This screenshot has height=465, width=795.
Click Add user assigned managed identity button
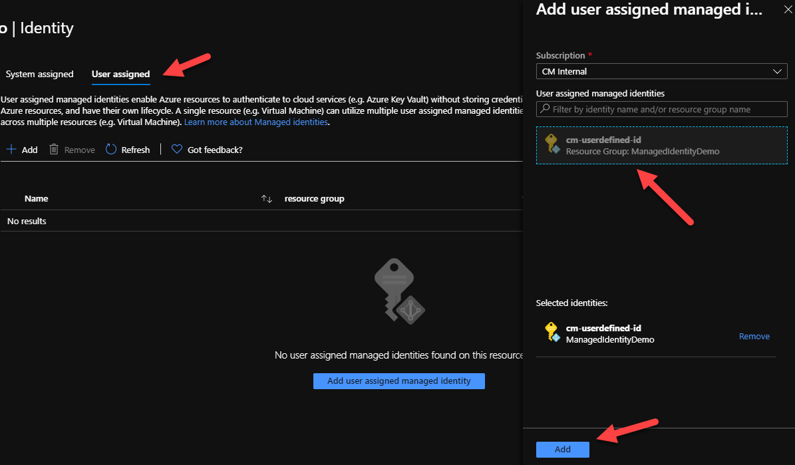399,381
